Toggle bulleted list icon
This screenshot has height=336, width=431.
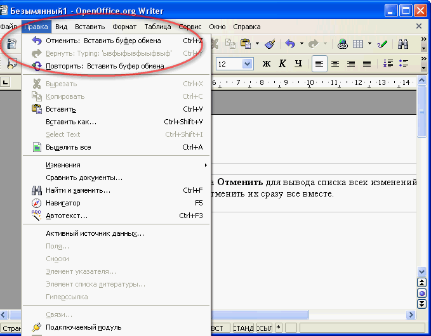[x=404, y=63]
